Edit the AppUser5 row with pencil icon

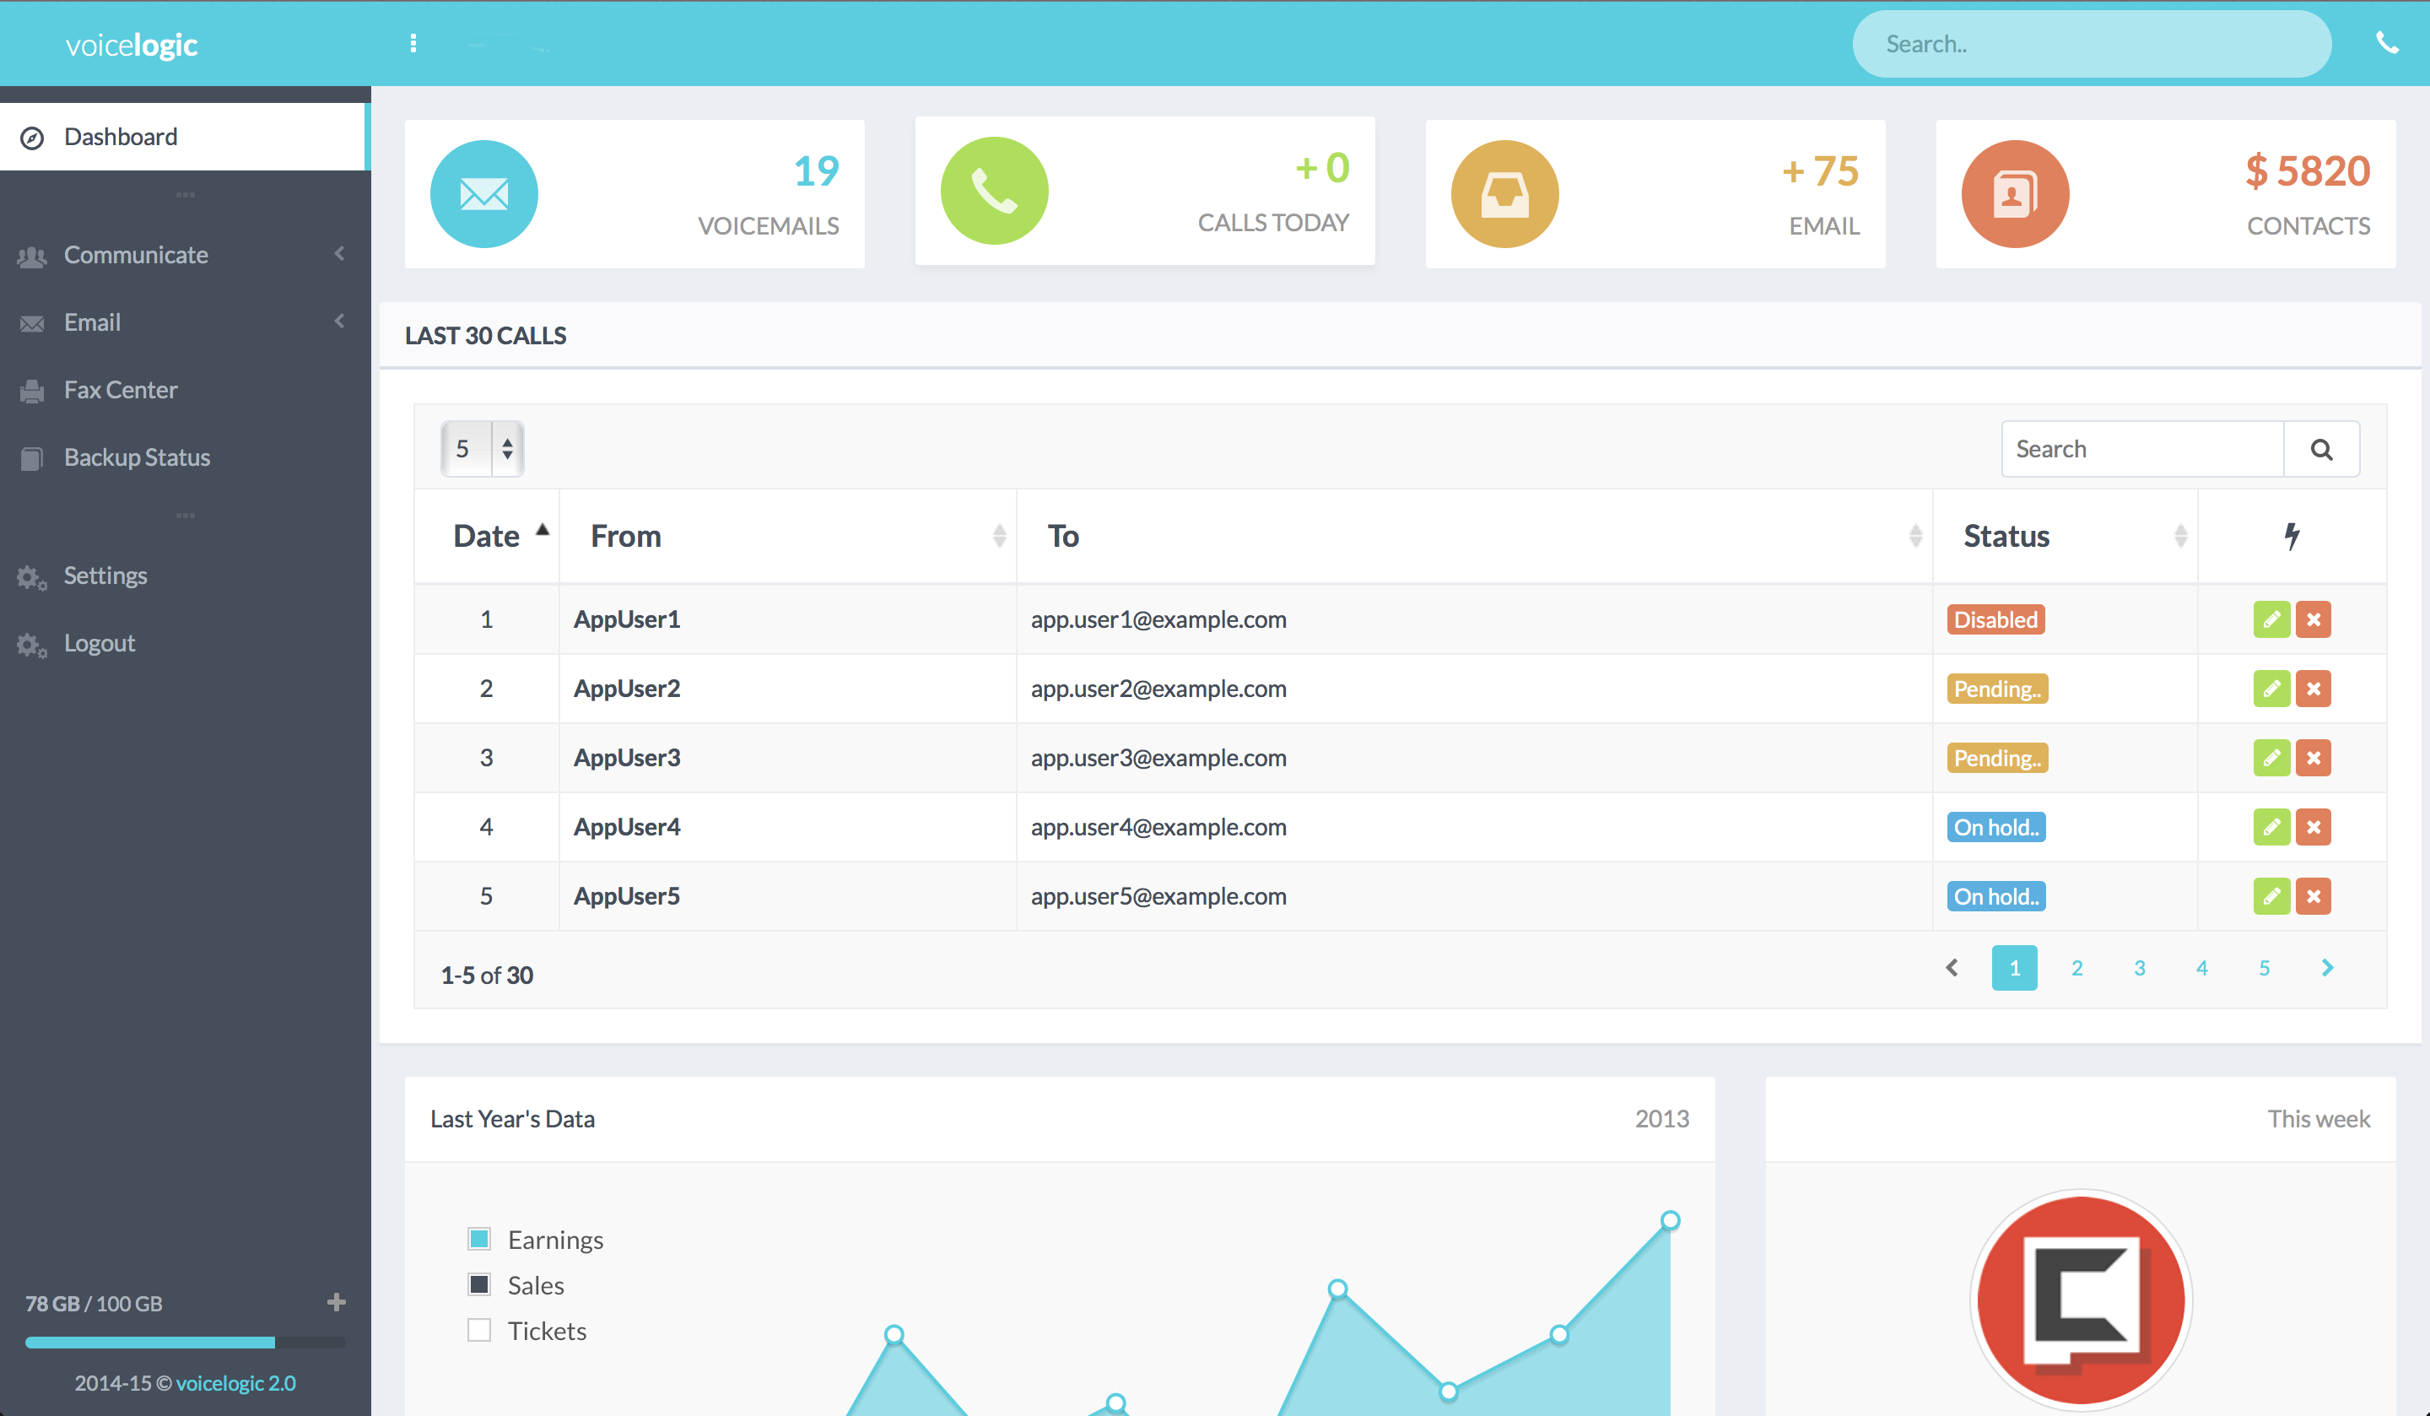[x=2271, y=896]
